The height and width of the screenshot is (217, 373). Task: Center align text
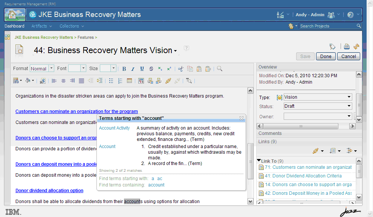point(63,81)
